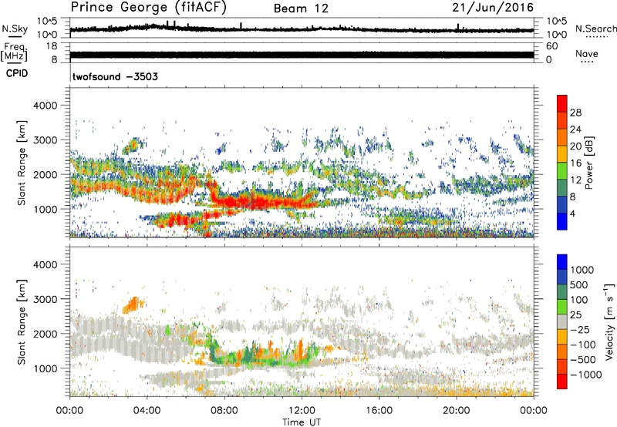Click the velocity colorbar red -1000 segment

point(562,382)
